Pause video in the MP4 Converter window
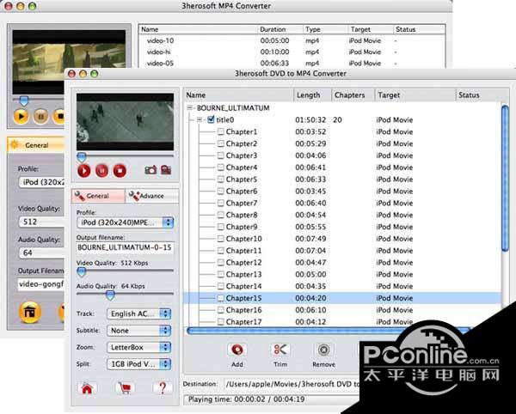The image size is (516, 414). tap(40, 116)
